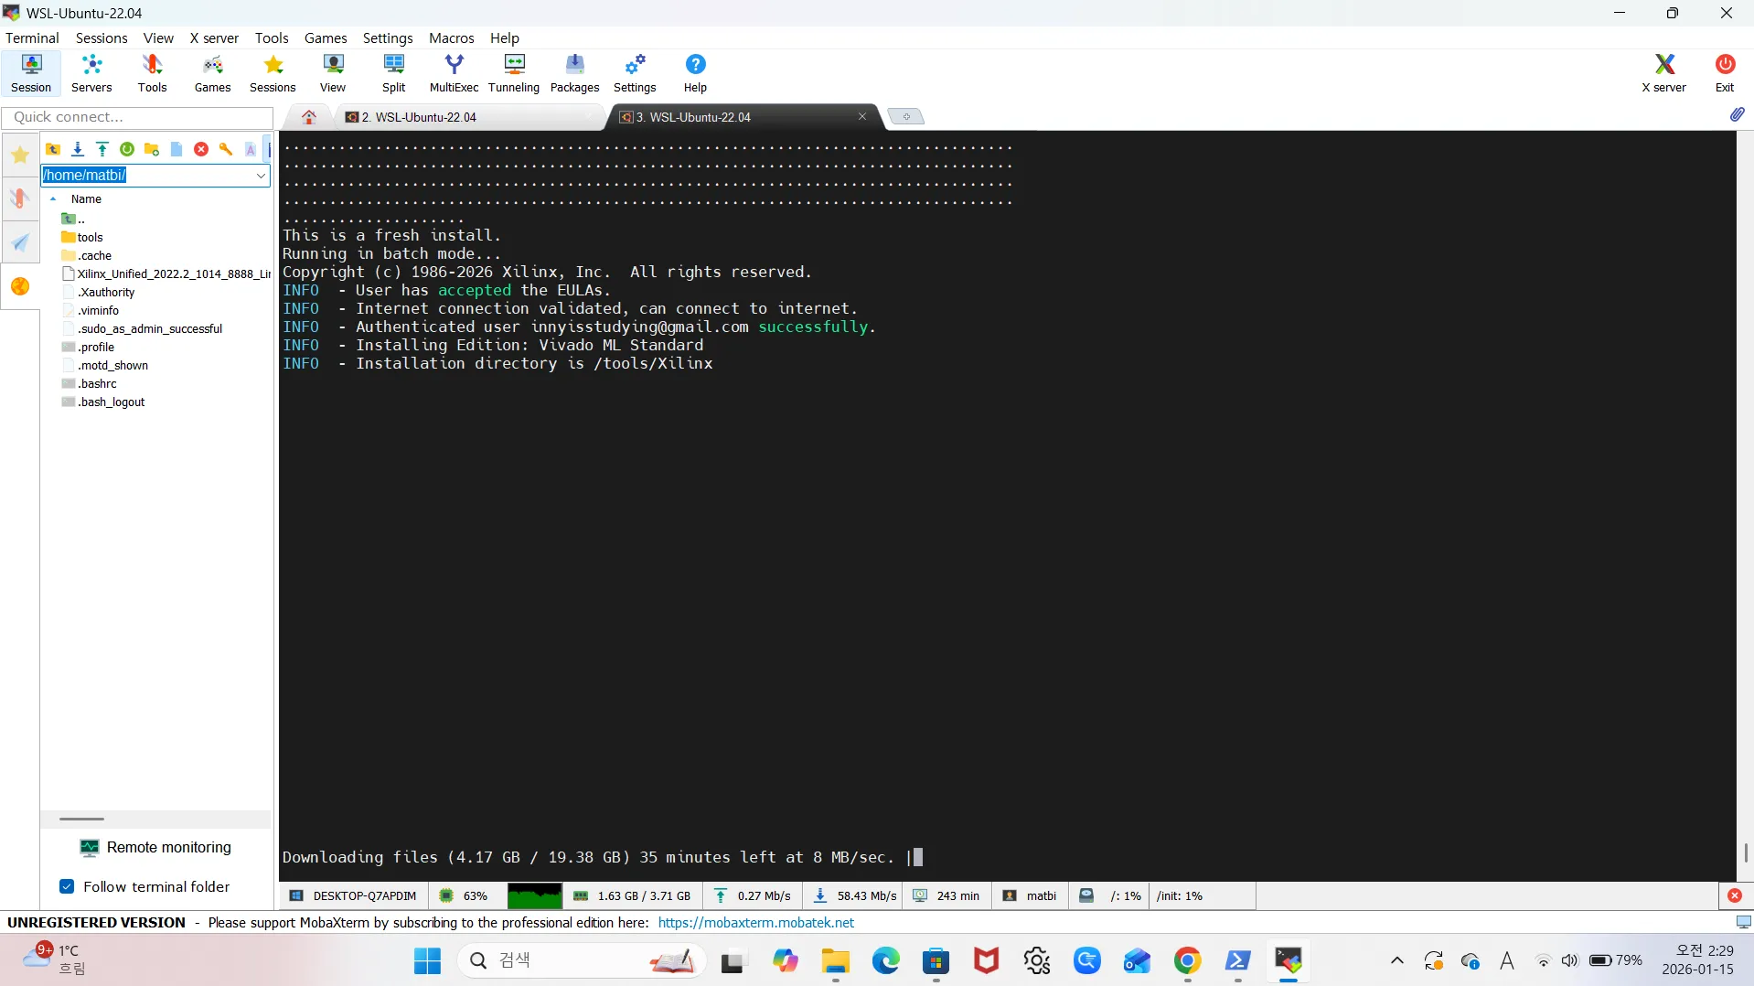Go to parent folder in file browser toolbar
This screenshot has width=1754, height=986.
(53, 149)
